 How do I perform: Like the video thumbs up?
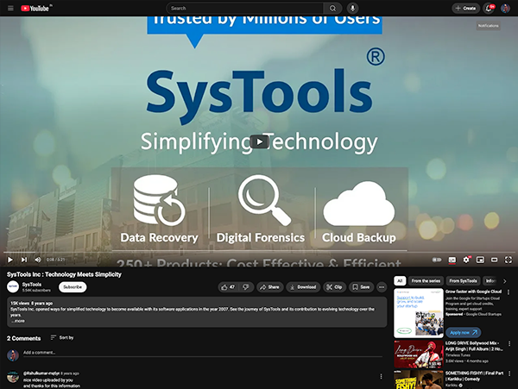(x=228, y=287)
